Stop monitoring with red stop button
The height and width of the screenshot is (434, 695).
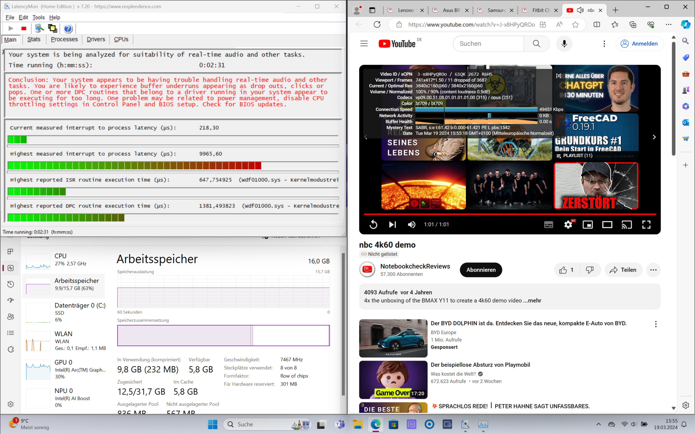[24, 28]
